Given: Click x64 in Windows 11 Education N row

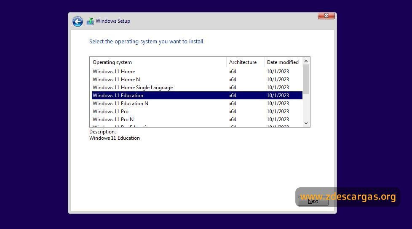Looking at the screenshot, I should (233, 104).
